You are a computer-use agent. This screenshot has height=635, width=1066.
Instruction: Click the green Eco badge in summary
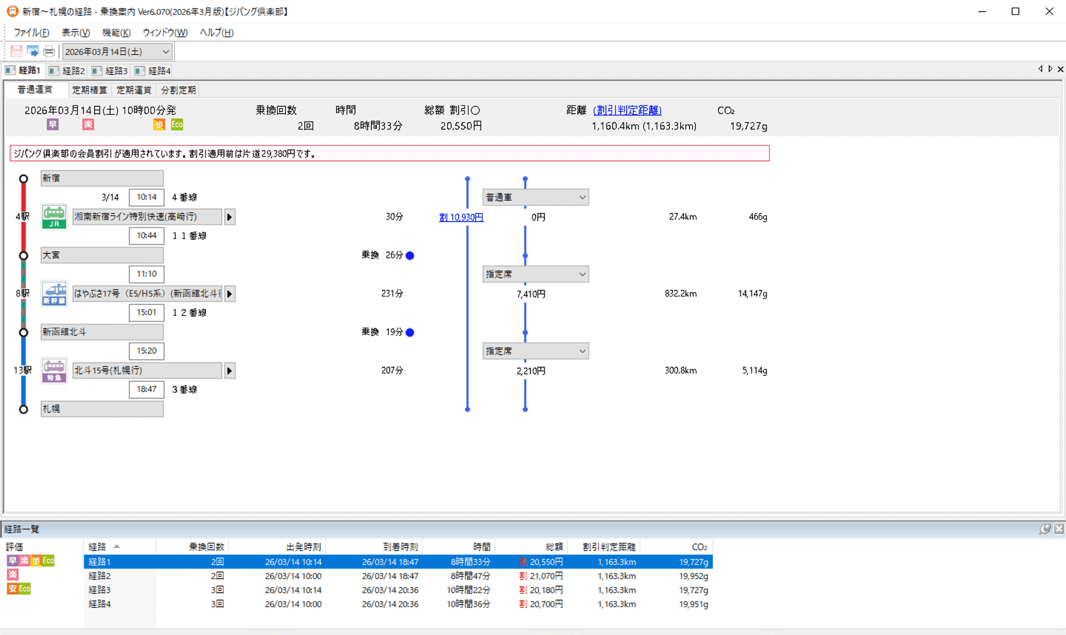click(x=177, y=125)
